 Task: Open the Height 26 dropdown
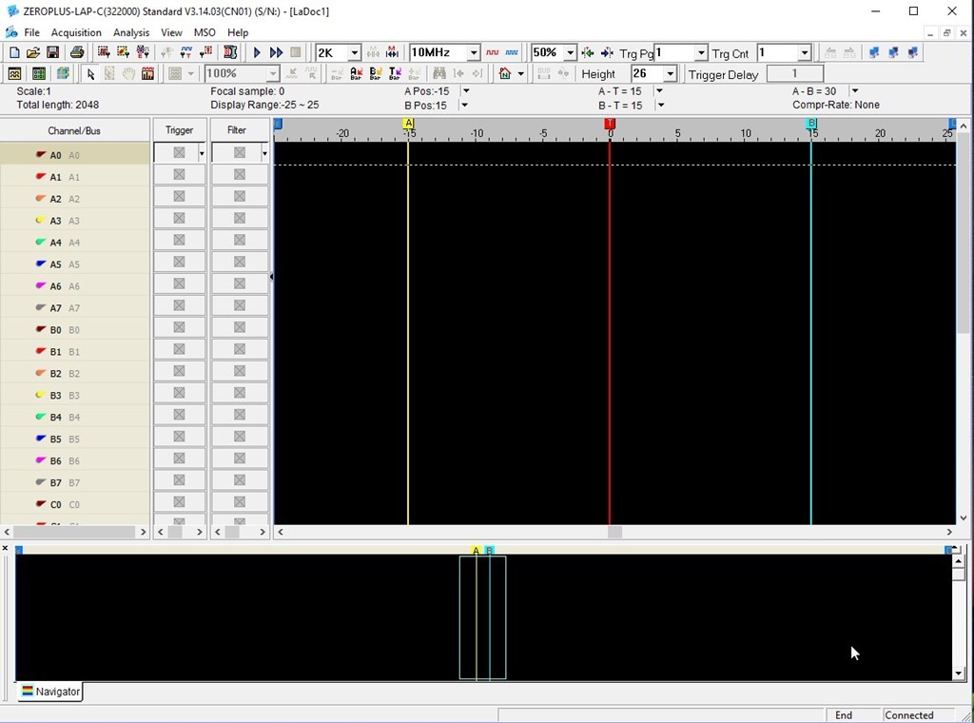(x=670, y=74)
